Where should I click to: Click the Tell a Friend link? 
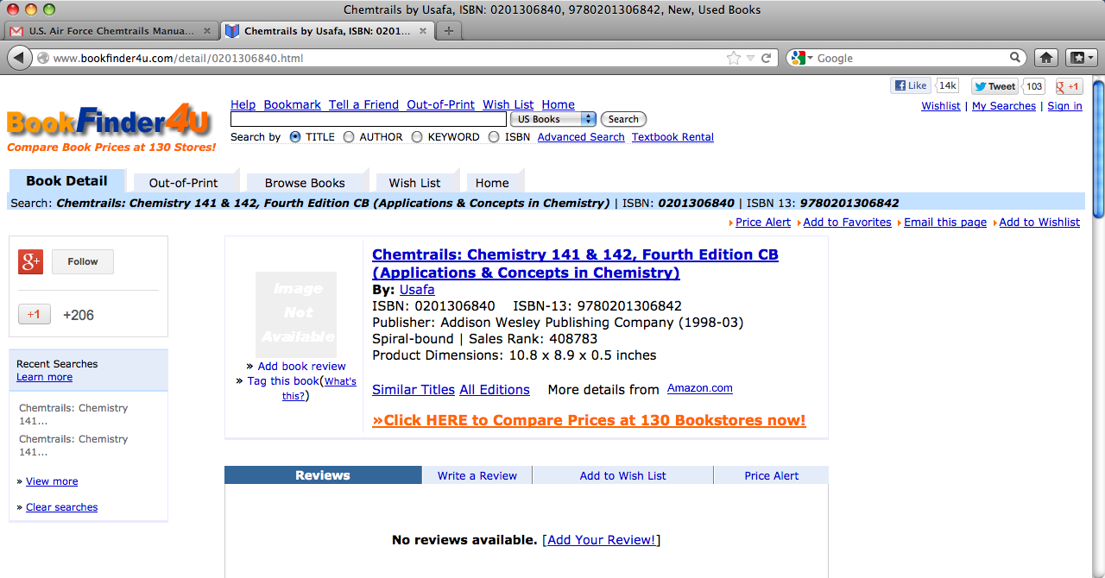point(363,104)
